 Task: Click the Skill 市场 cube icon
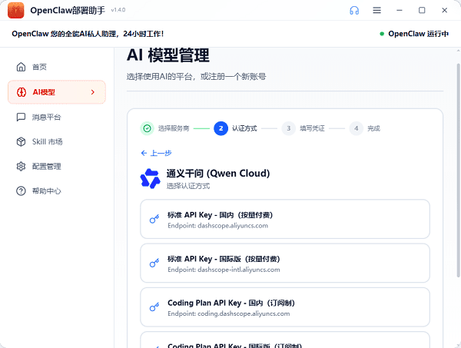click(x=21, y=141)
